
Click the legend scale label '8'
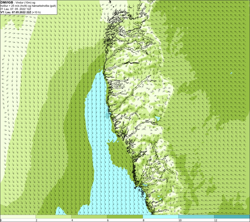coord(143,220)
